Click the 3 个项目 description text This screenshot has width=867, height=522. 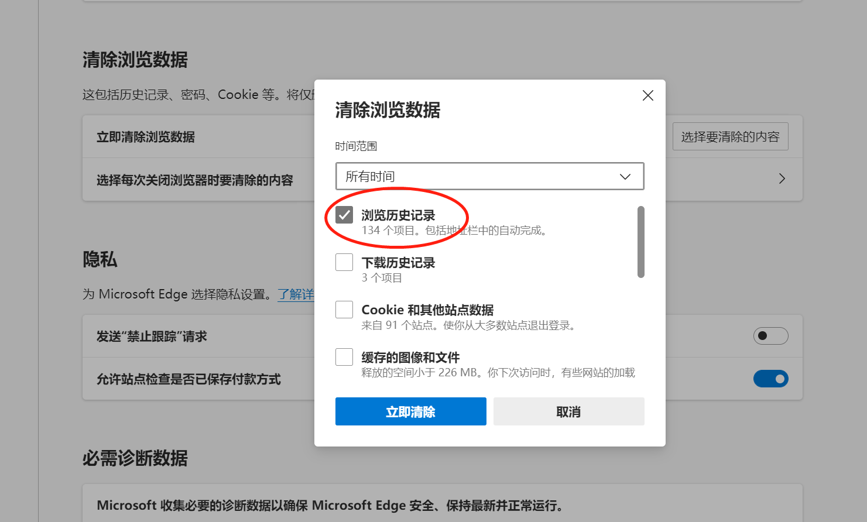click(x=382, y=278)
